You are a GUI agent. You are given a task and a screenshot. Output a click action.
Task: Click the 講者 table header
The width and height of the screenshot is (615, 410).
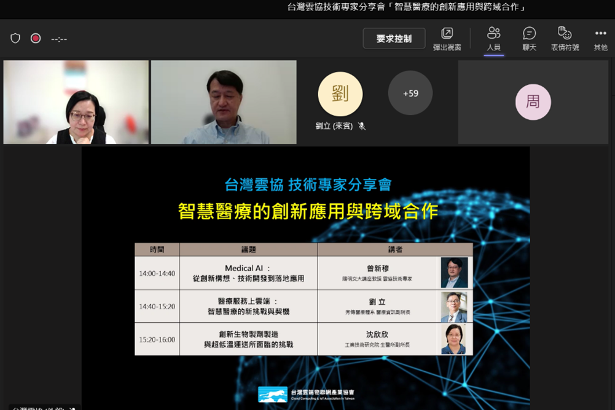[396, 250]
